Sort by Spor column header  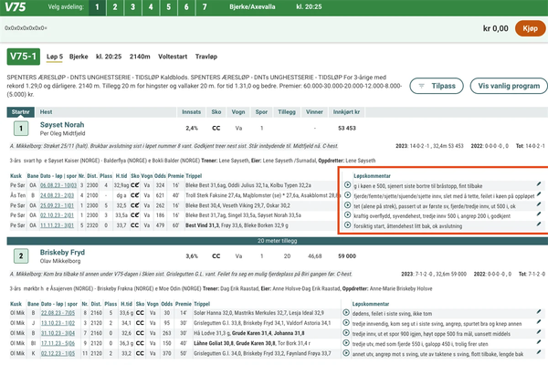tap(261, 111)
